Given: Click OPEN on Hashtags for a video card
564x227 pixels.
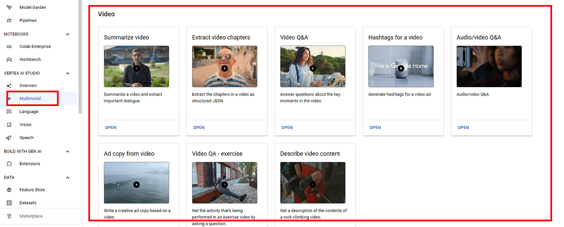Looking at the screenshot, I should [x=375, y=128].
